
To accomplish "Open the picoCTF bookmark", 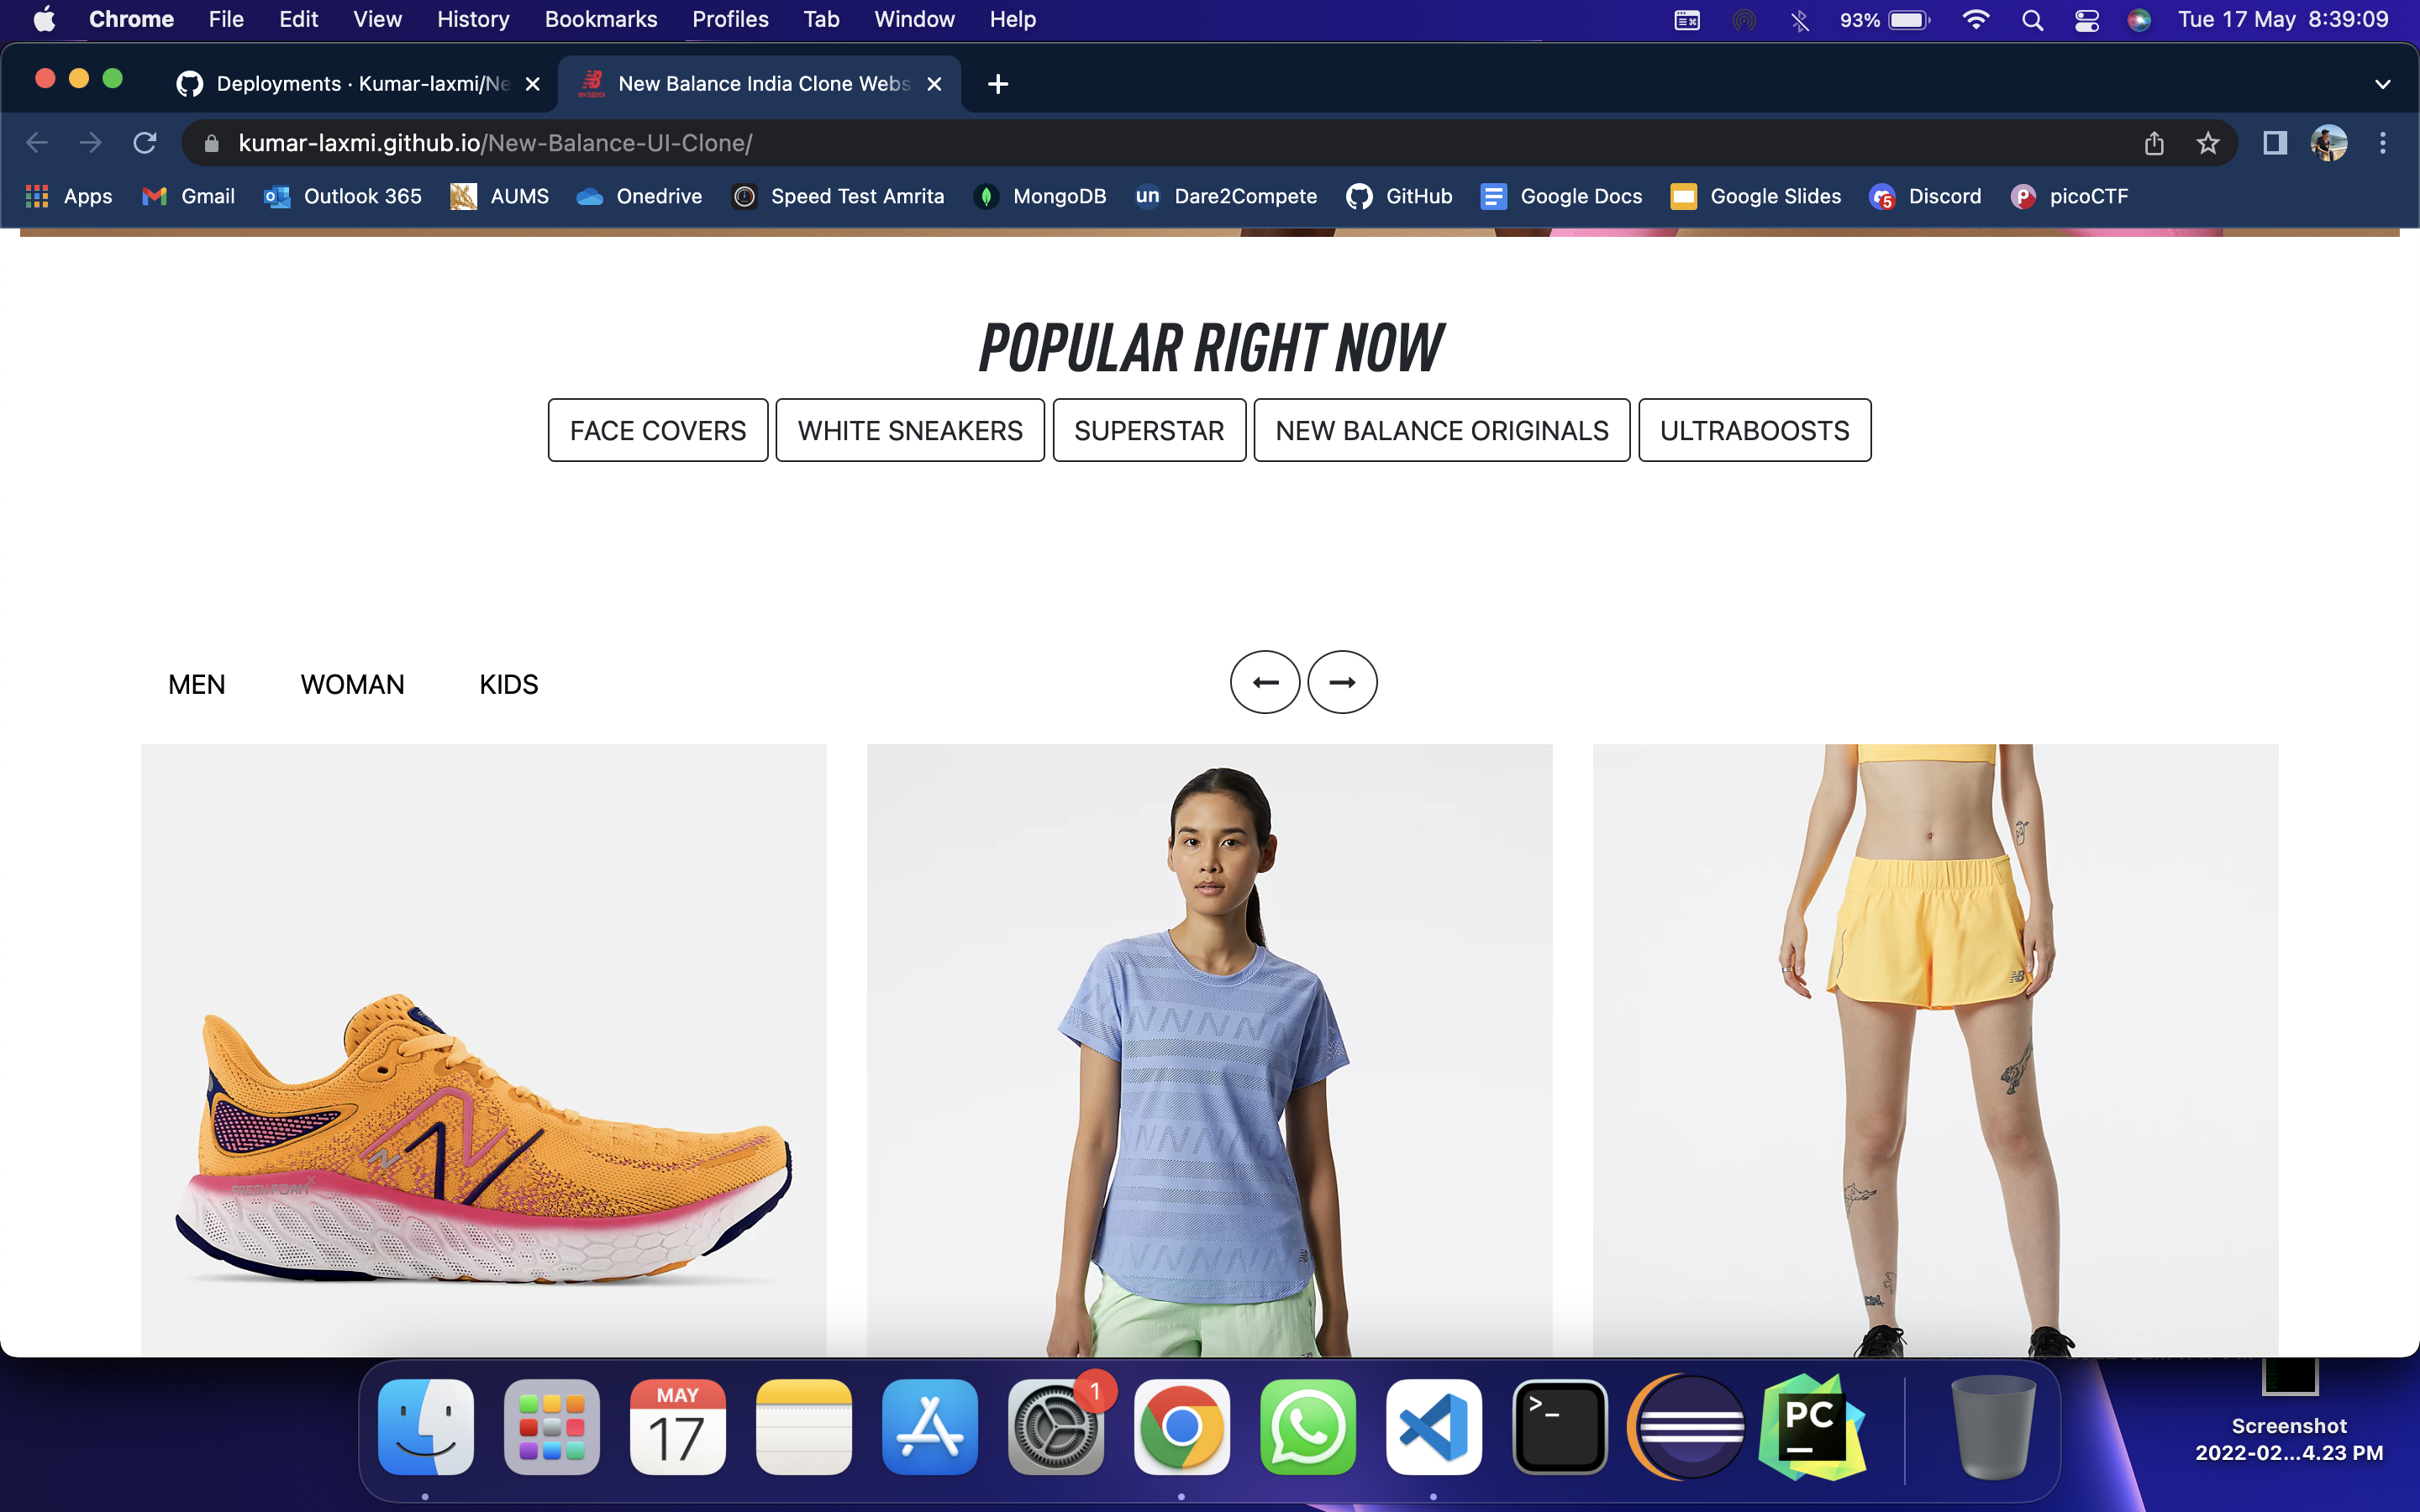I will click(2069, 197).
